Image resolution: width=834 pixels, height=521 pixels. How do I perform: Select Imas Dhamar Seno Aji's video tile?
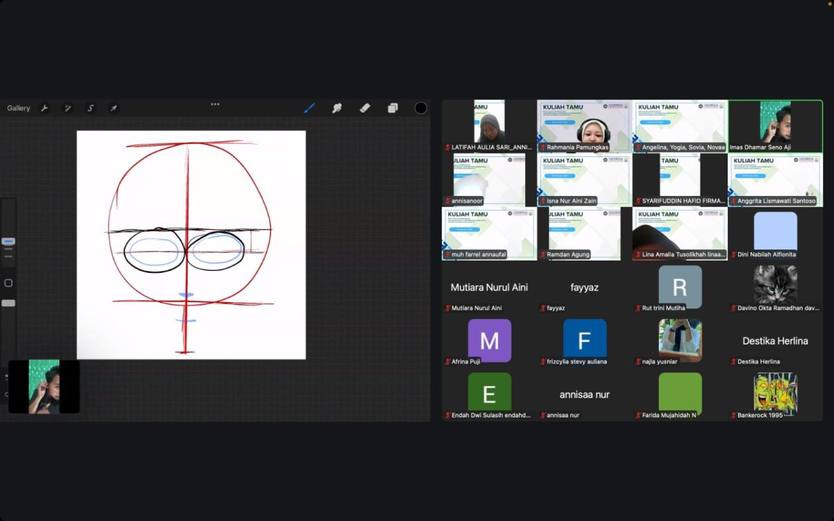click(775, 126)
